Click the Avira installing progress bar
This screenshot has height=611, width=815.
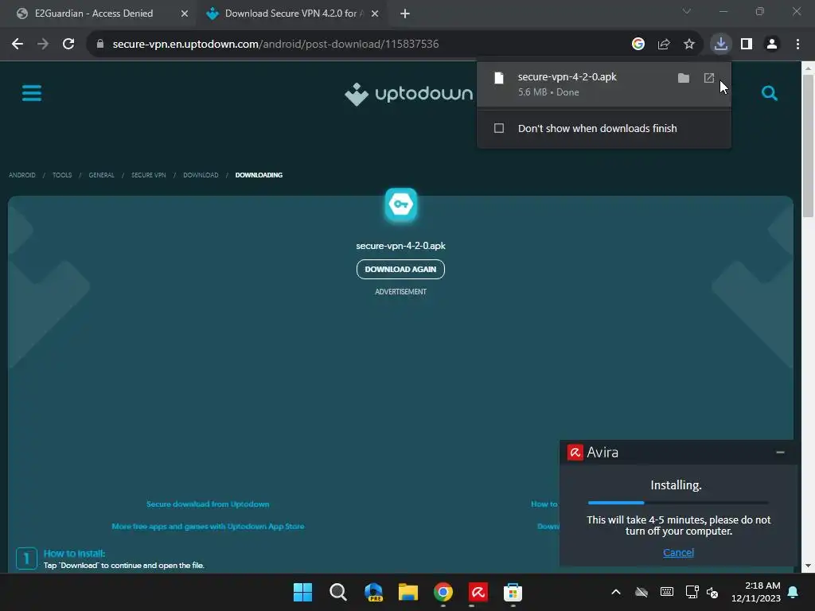678,503
